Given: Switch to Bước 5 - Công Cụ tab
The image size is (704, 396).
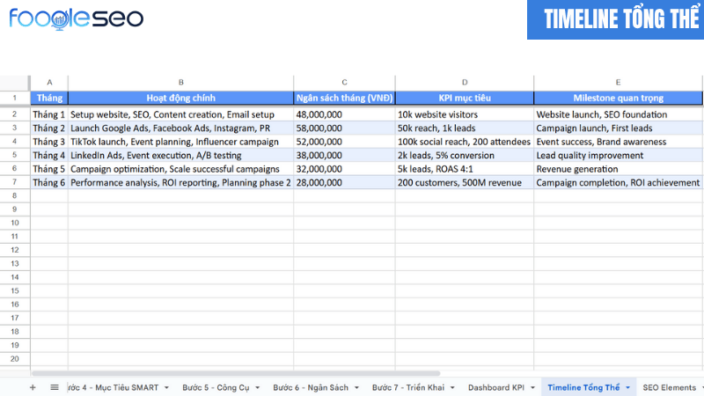Looking at the screenshot, I should (x=216, y=387).
